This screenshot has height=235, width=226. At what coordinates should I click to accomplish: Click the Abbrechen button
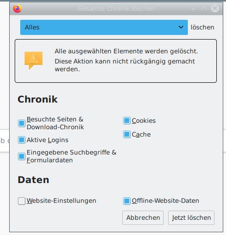(143, 218)
